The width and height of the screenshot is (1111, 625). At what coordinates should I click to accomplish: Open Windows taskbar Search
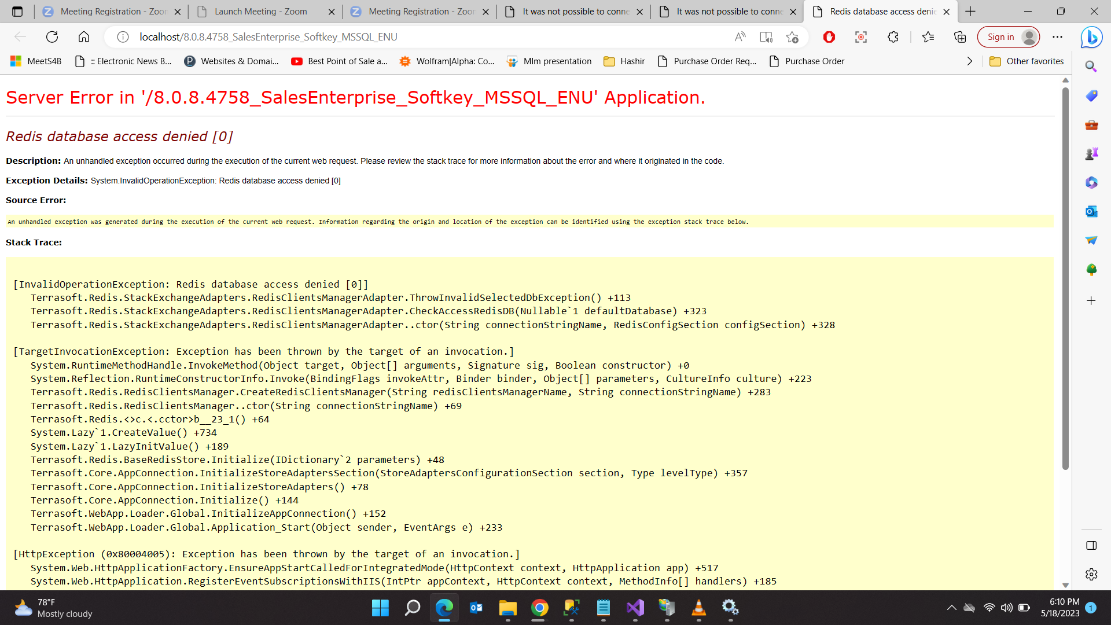pos(412,608)
